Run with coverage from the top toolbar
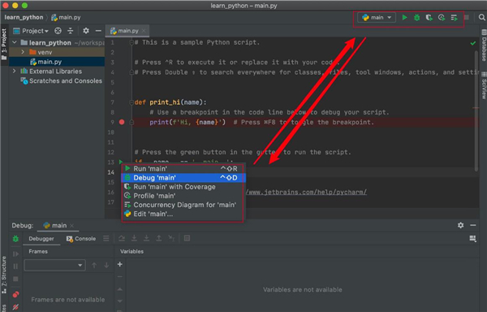Viewport: 487px width, 312px height. click(429, 17)
